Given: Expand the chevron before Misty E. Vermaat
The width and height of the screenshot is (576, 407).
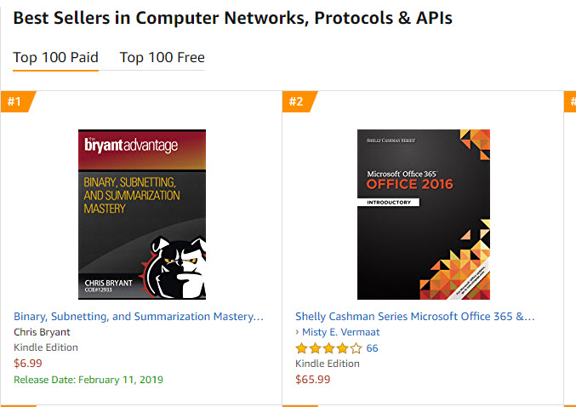Looking at the screenshot, I should [x=297, y=332].
